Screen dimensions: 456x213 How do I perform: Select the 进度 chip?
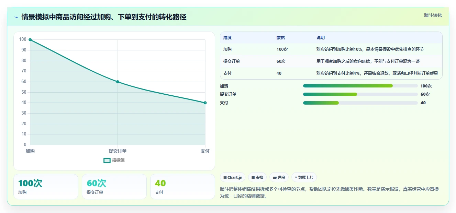click(x=279, y=177)
